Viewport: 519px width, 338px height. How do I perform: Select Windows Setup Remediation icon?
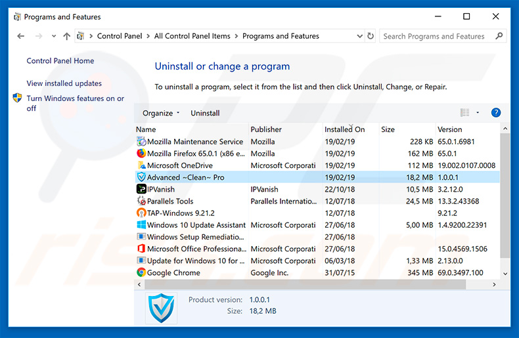(141, 237)
